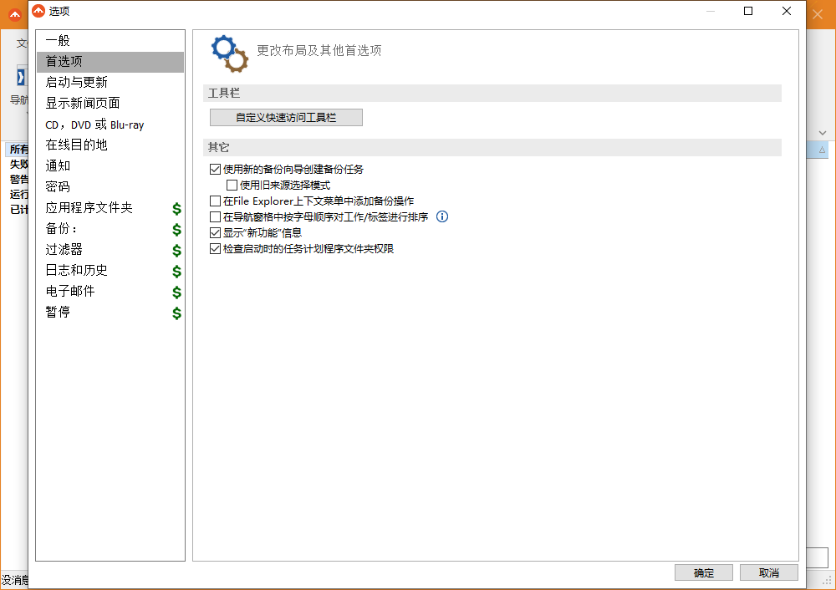Viewport: 836px width, 590px height.
Task: Enable 在File Explorer上下文菜单中添加备份操作
Action: pyautogui.click(x=214, y=201)
